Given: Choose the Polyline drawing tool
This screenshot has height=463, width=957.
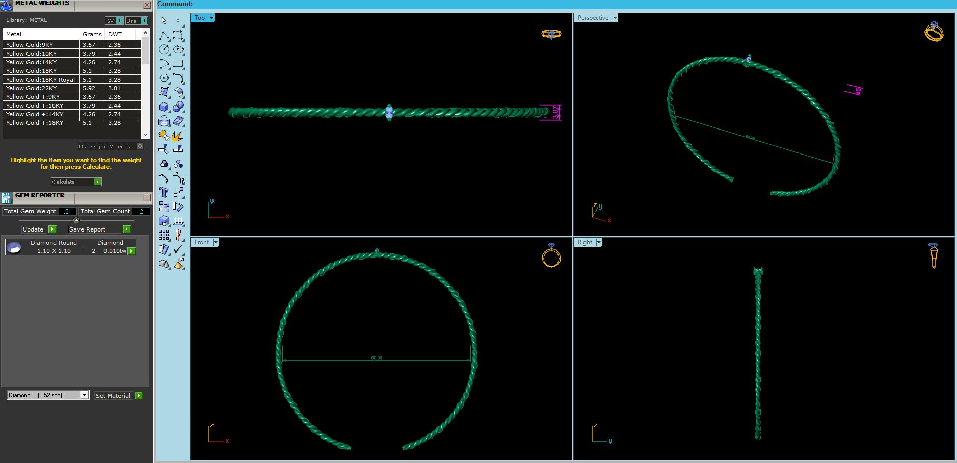Looking at the screenshot, I should pos(164,35).
